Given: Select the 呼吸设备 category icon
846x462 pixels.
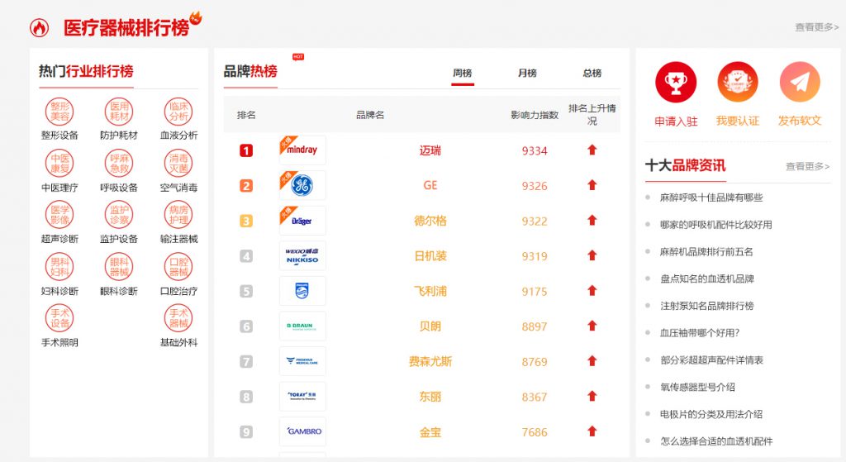Looking at the screenshot, I should [x=119, y=164].
